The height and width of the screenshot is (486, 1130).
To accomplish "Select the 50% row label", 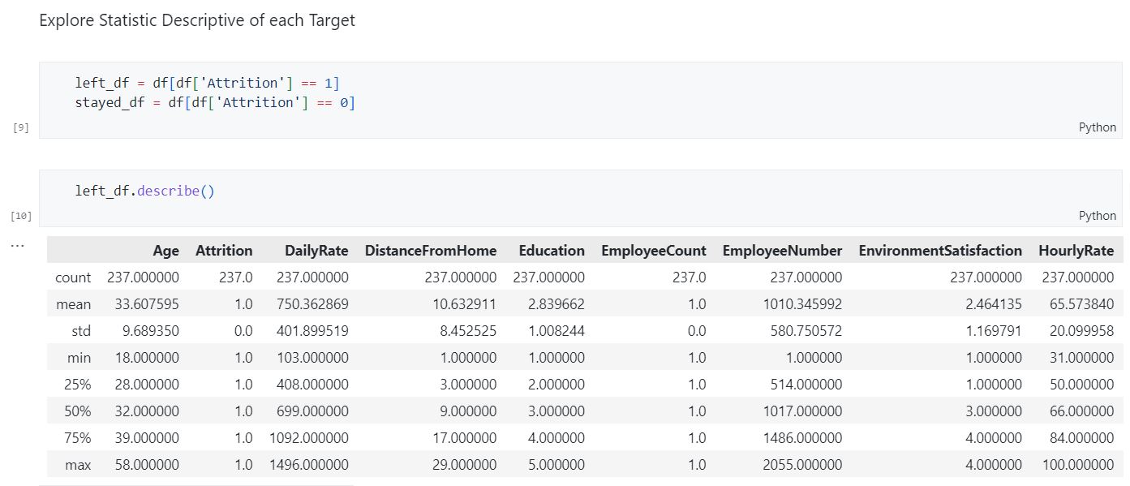I will [x=78, y=411].
